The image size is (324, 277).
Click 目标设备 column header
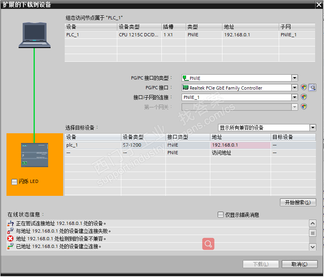(293, 137)
